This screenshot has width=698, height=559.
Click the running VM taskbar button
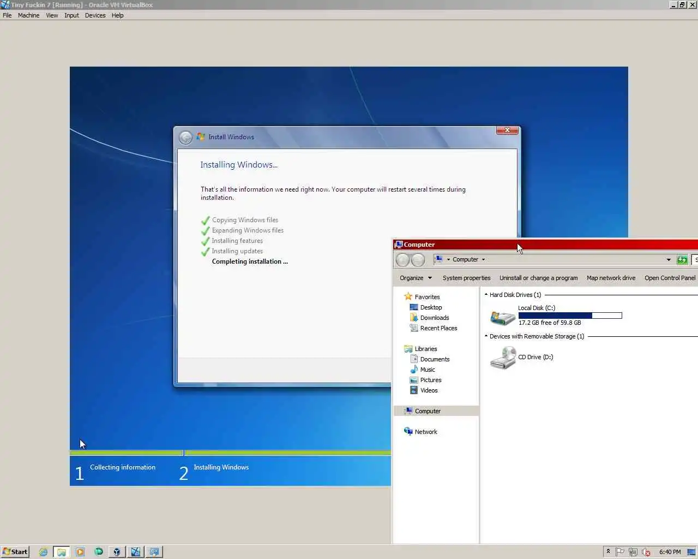(135, 552)
